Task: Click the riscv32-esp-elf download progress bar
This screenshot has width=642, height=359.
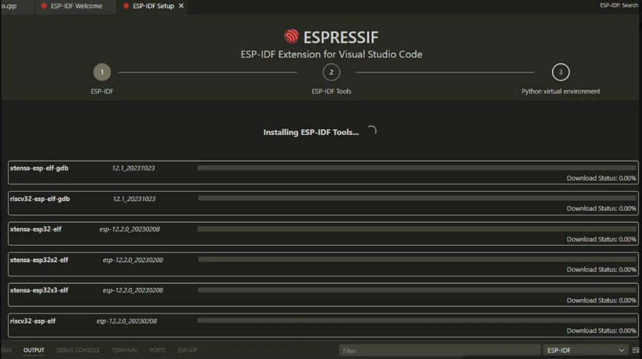Action: click(417, 321)
